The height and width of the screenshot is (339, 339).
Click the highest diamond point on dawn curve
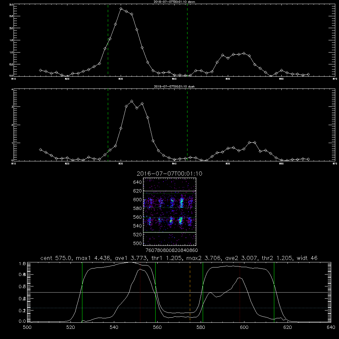121,9
